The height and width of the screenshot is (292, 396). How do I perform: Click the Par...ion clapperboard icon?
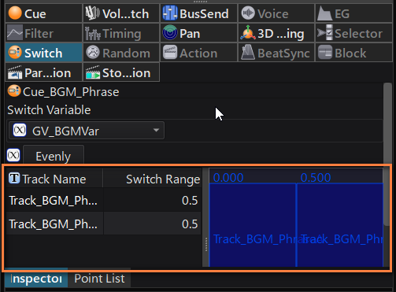coord(15,72)
